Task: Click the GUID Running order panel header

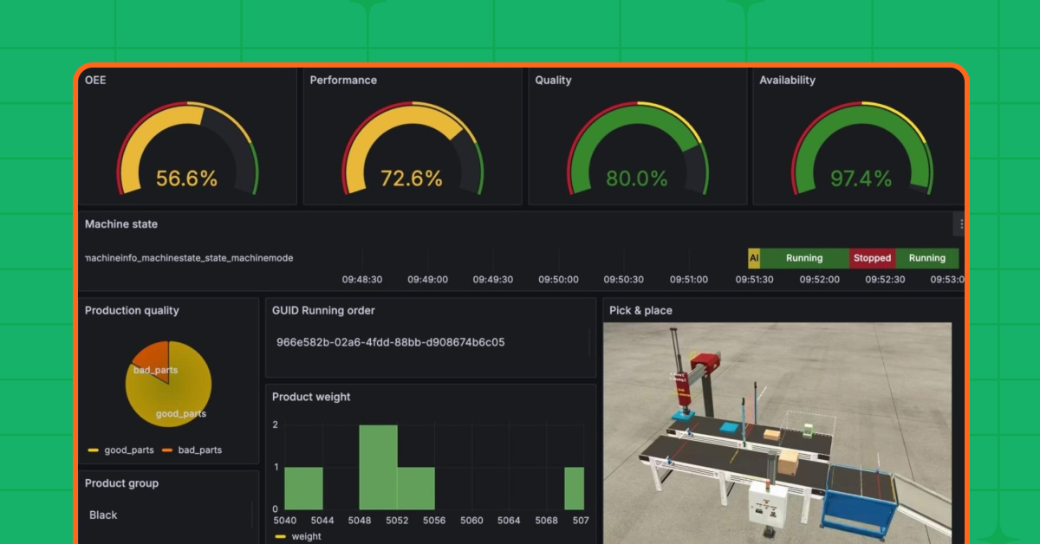Action: [x=323, y=310]
